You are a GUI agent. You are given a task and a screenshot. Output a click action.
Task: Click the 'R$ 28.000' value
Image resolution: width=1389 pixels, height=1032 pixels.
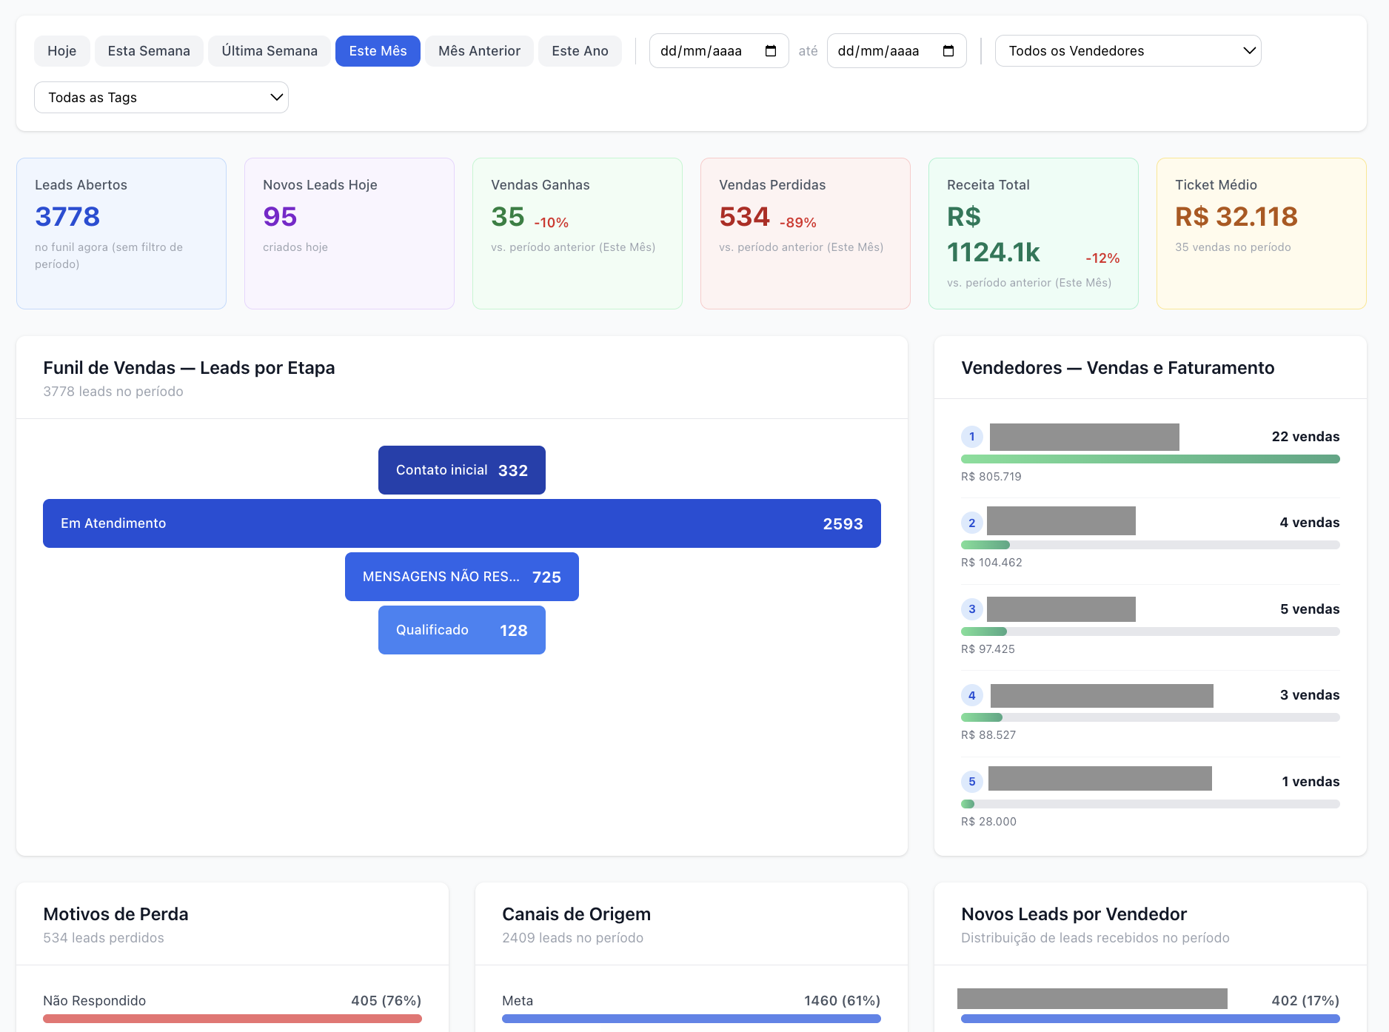click(x=988, y=822)
